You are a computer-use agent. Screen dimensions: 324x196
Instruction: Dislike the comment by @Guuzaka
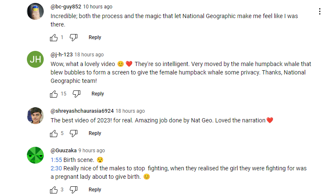[74, 190]
